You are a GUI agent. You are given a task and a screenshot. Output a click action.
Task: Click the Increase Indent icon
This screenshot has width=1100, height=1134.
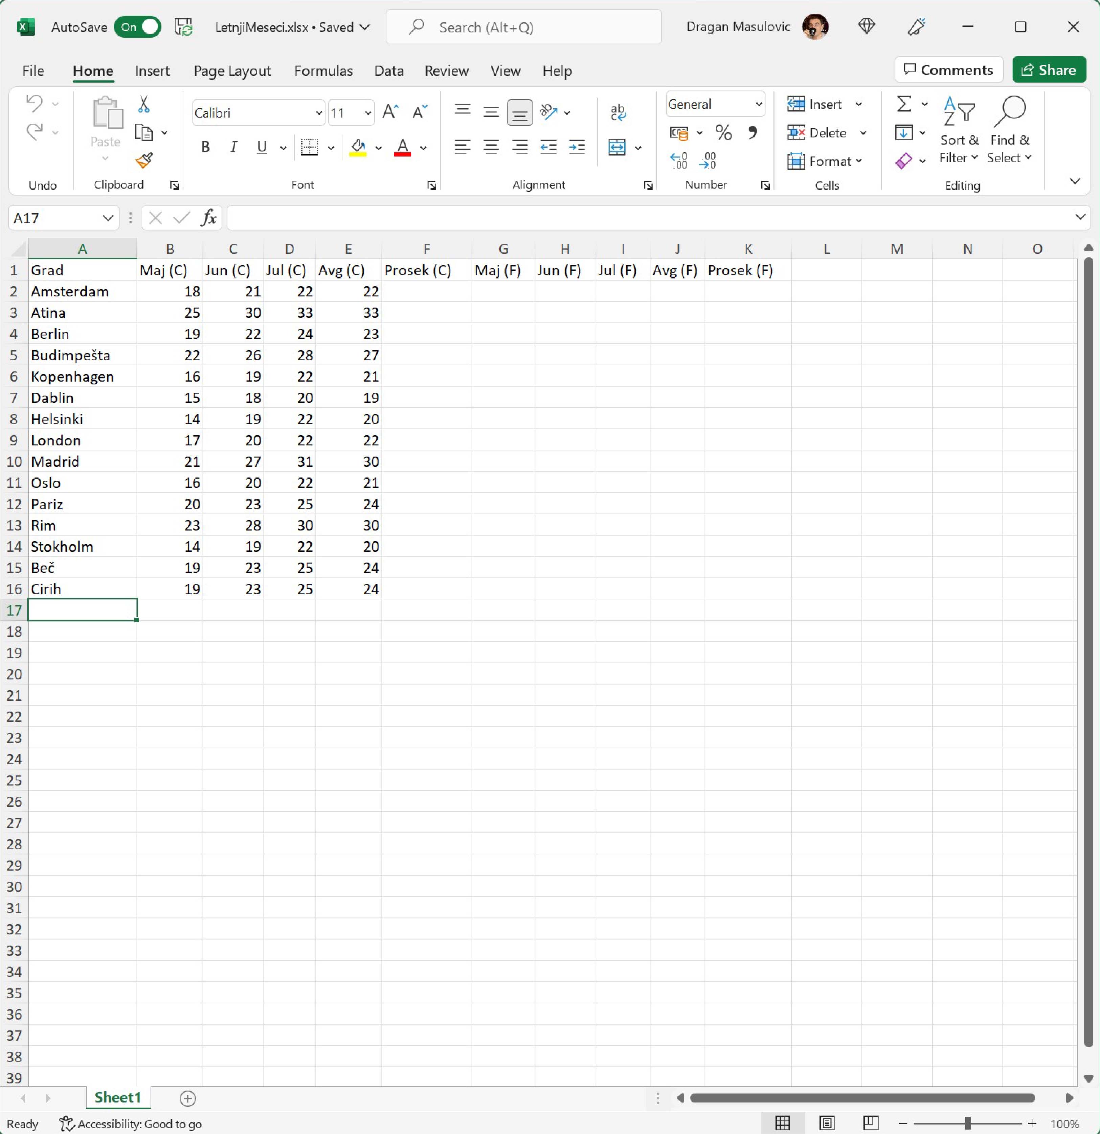[577, 148]
